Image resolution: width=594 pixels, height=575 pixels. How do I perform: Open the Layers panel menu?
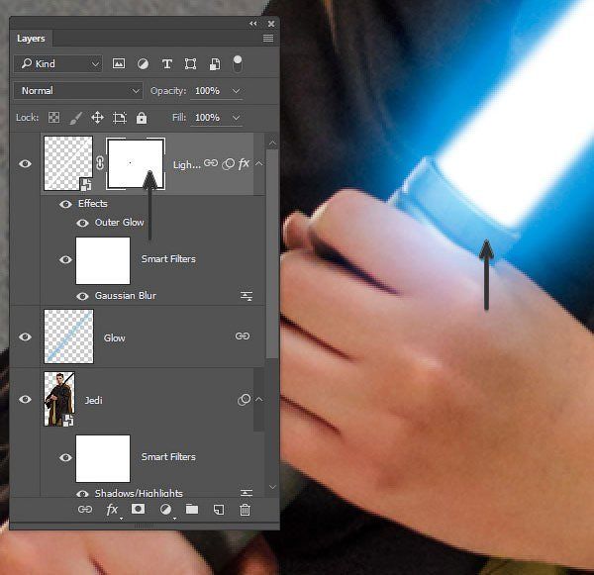268,38
